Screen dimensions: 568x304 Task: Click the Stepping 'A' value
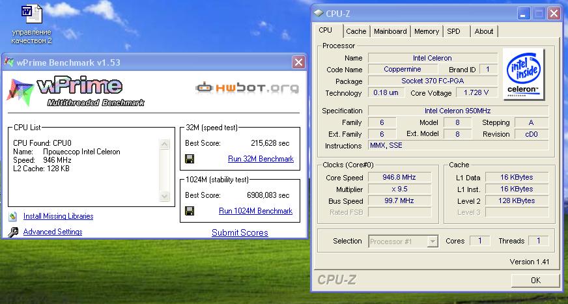click(532, 122)
